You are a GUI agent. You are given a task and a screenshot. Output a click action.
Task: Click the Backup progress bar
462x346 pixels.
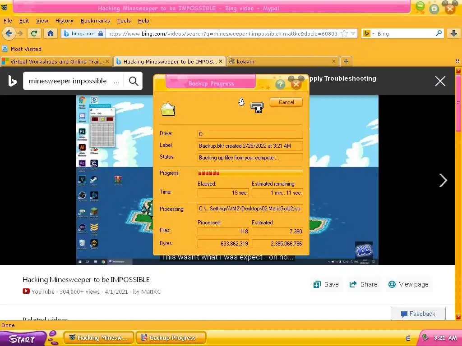pyautogui.click(x=250, y=173)
